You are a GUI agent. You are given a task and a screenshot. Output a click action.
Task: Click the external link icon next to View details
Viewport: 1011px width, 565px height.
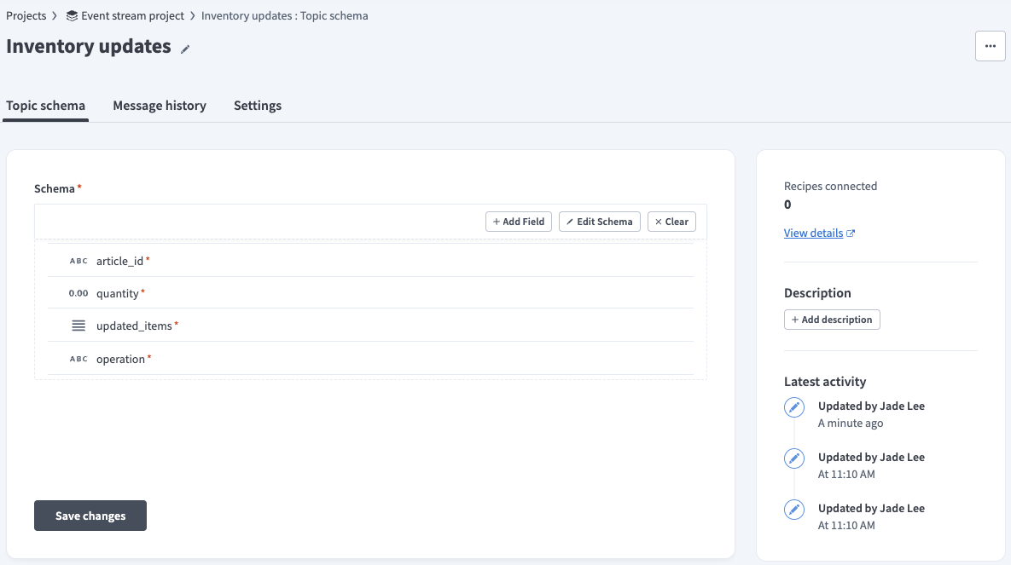point(851,233)
